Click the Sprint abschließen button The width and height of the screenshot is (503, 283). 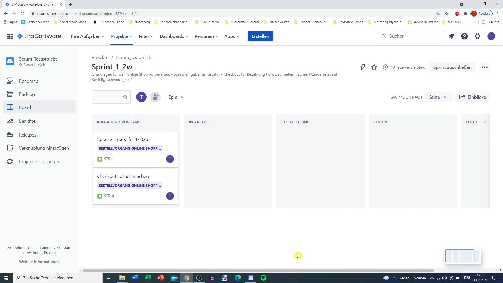(452, 67)
